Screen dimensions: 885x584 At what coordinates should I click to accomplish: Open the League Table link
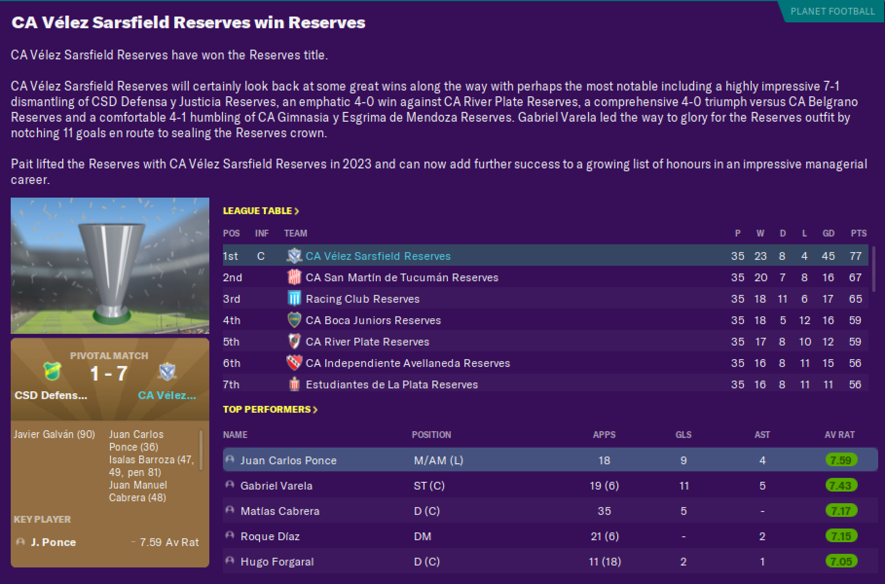(261, 211)
